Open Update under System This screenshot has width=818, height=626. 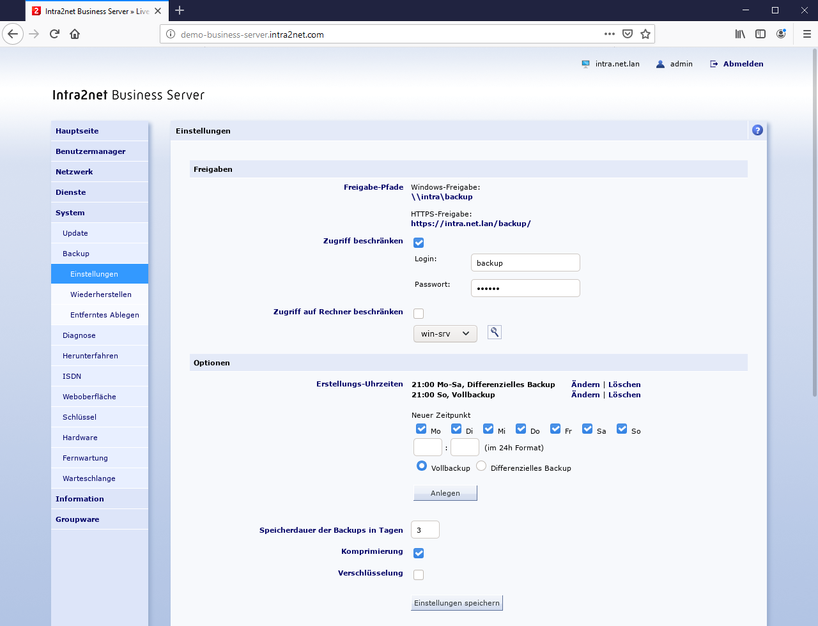[x=100, y=233]
